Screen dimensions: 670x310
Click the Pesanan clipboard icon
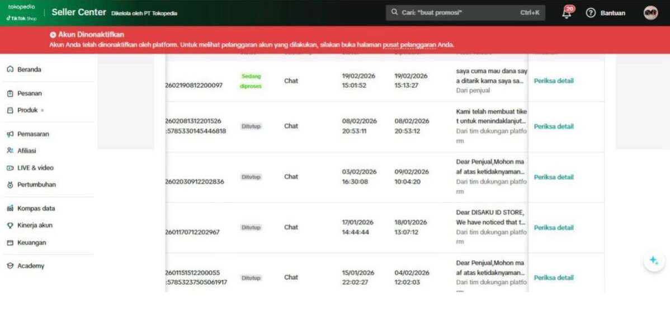point(10,93)
